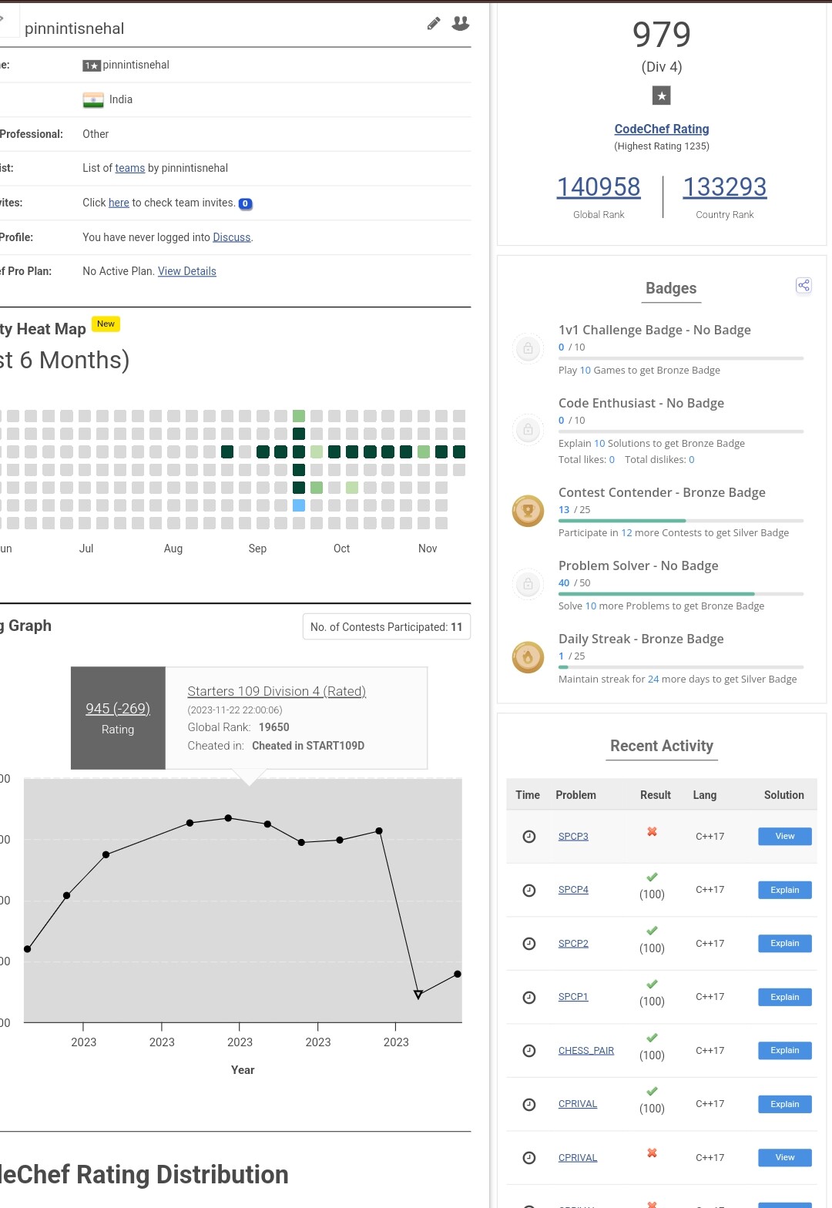Open the Discuss link
832x1208 pixels.
pos(231,237)
